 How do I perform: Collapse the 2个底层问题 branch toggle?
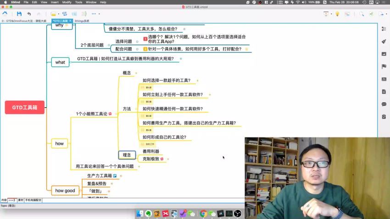[x=109, y=45]
